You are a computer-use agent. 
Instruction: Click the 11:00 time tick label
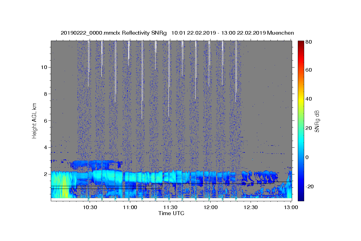130,207
